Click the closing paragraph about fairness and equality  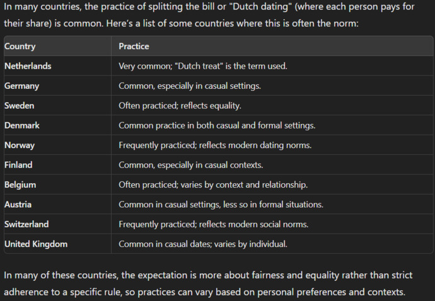click(x=208, y=283)
